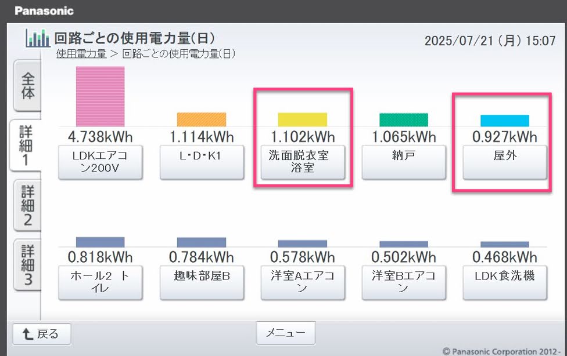This screenshot has height=356, width=567.
Task: Click the green 納戸 usage bar
Action: [x=403, y=120]
